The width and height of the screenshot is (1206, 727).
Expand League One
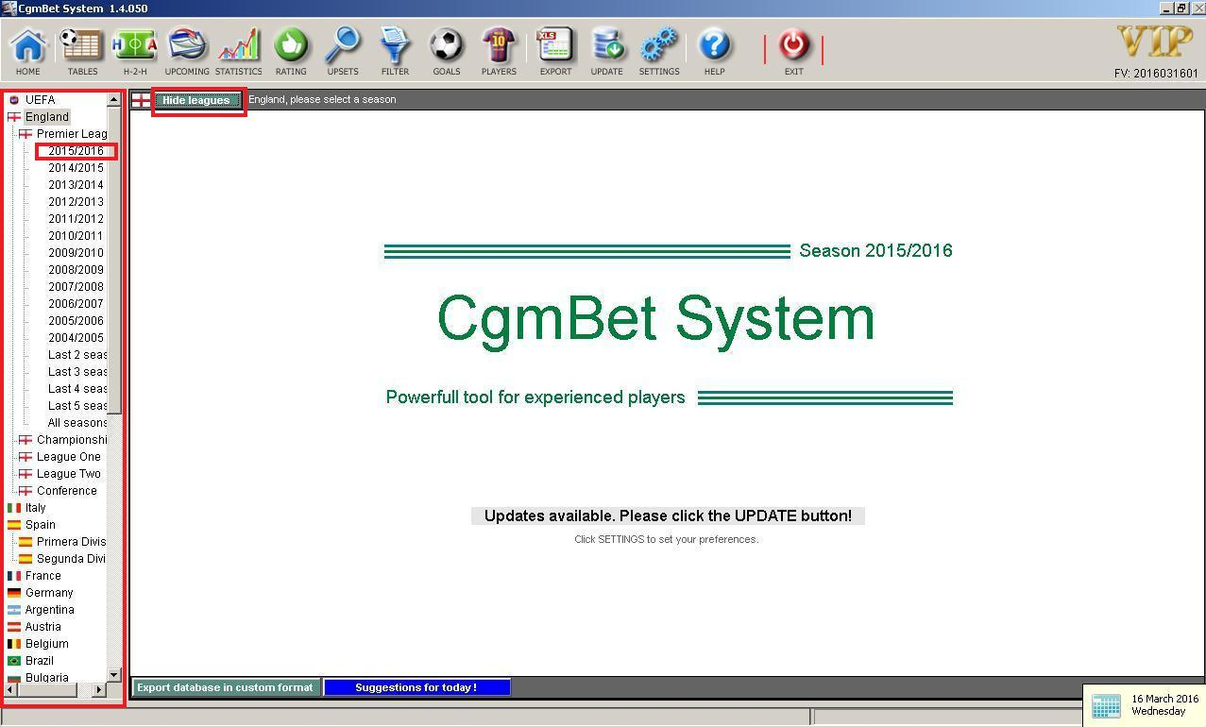click(69, 457)
